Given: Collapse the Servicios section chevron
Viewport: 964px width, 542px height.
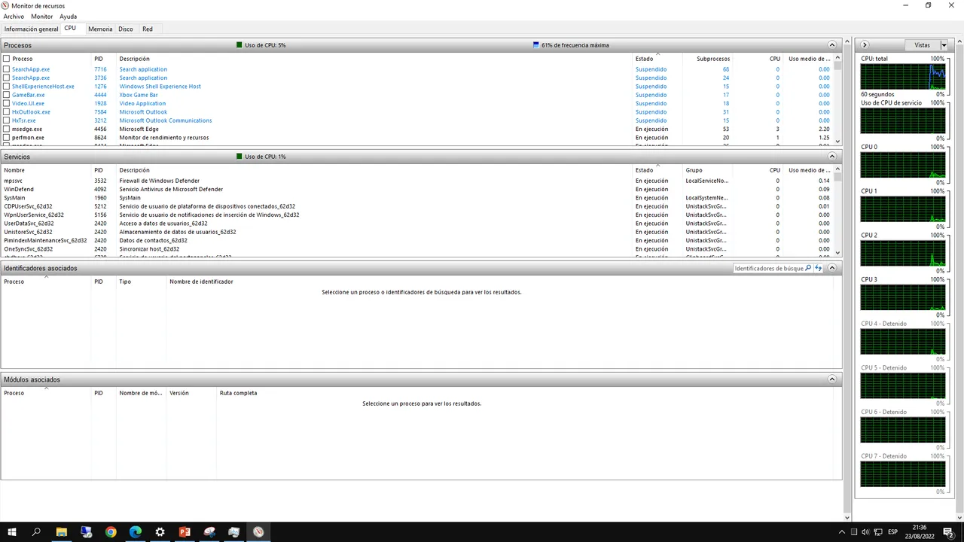Looking at the screenshot, I should pyautogui.click(x=832, y=157).
